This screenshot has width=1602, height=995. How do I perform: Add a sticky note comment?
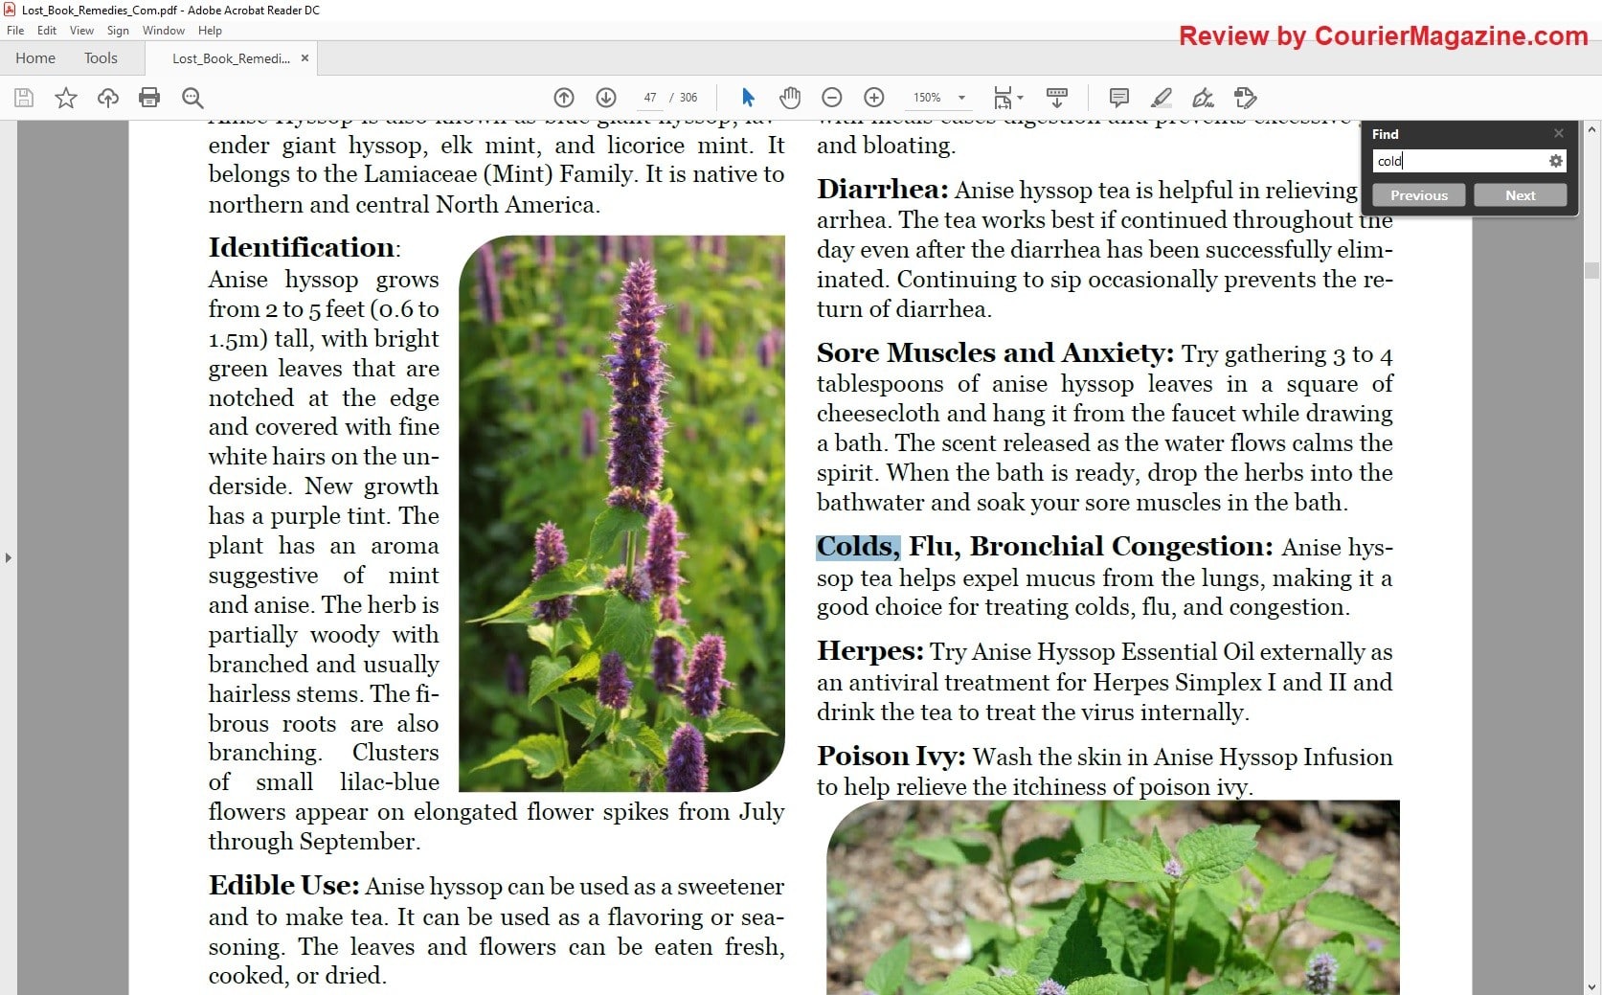1118,98
